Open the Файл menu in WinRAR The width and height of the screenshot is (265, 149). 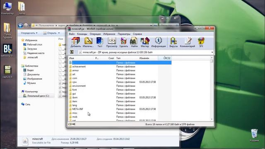tap(72, 34)
